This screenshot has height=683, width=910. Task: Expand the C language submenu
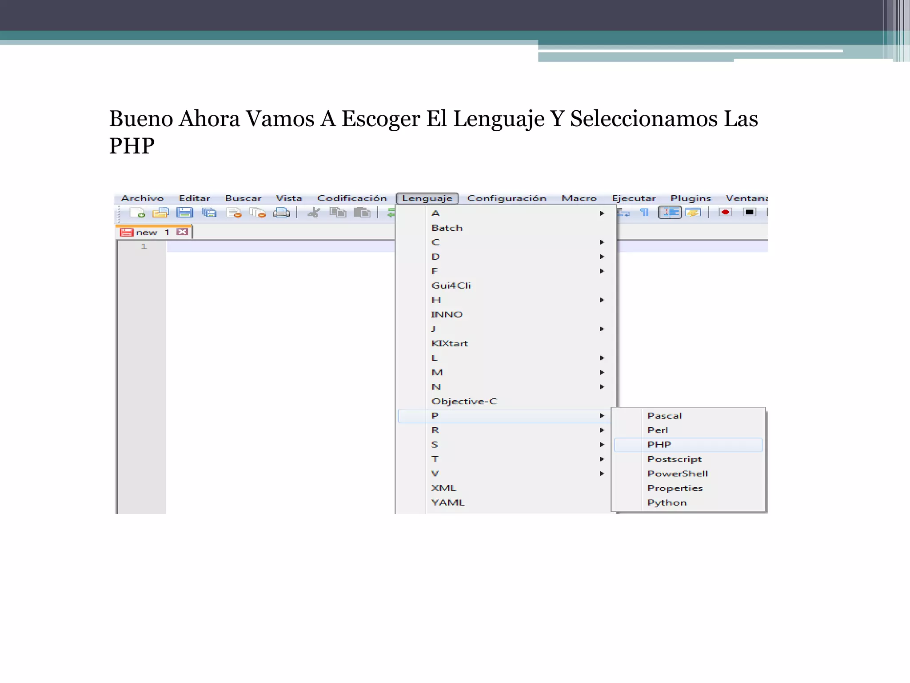505,242
